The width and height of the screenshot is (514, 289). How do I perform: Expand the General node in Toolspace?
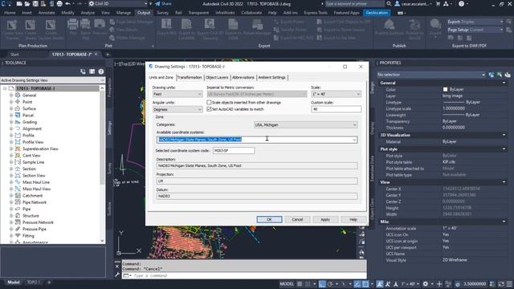coord(11,95)
